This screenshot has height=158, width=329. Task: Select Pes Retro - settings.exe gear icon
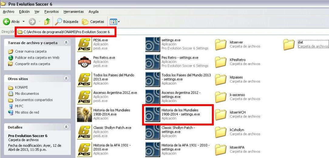click(x=153, y=62)
